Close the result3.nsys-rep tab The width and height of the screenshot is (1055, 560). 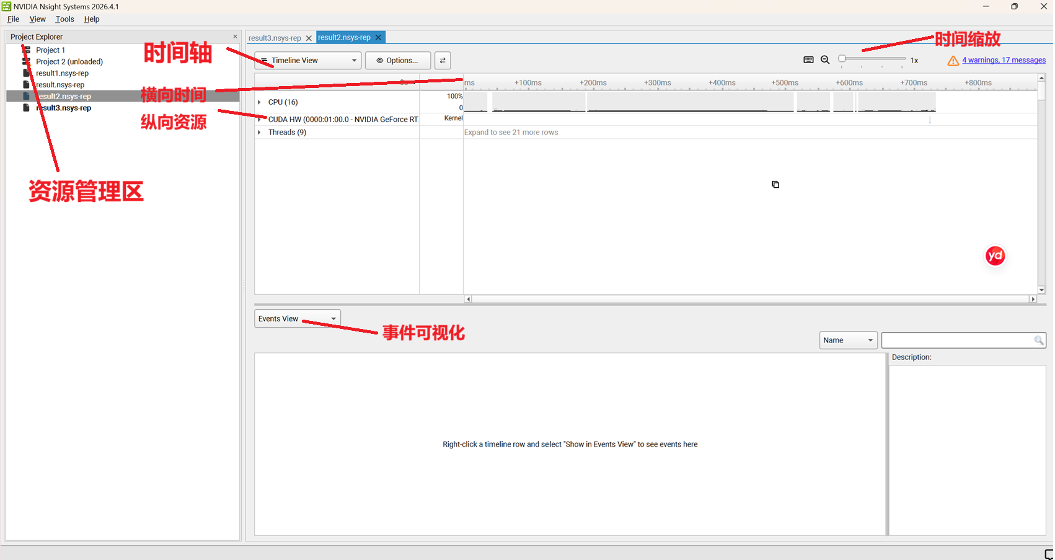[309, 38]
